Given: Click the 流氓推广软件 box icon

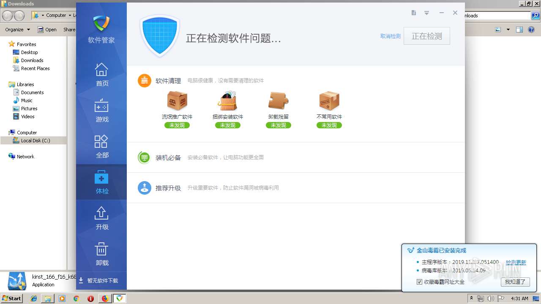Looking at the screenshot, I should tap(177, 101).
